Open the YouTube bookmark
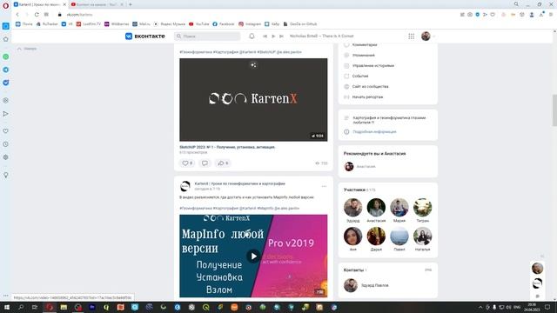Screen dimensions: 557x313 click(199, 24)
